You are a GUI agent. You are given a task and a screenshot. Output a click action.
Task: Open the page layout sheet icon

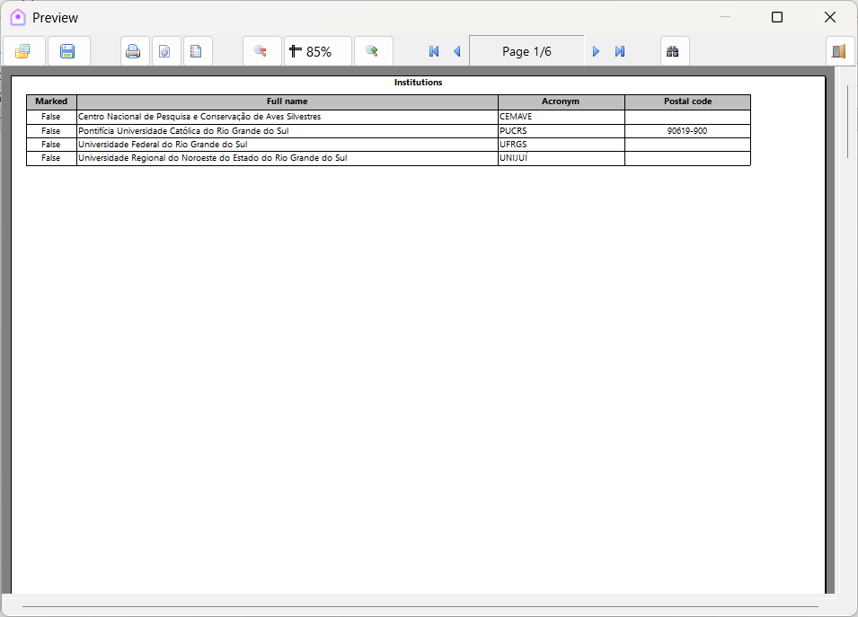point(196,51)
